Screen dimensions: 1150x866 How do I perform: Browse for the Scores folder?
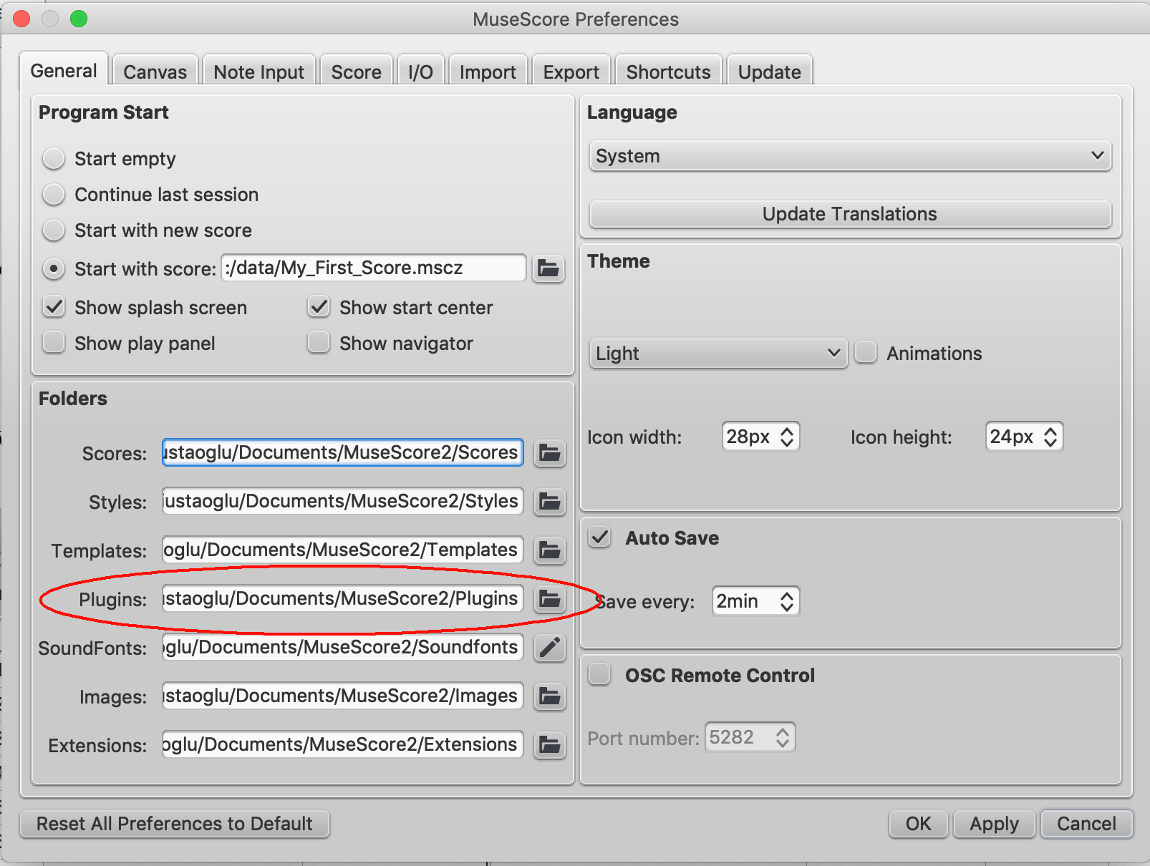549,453
